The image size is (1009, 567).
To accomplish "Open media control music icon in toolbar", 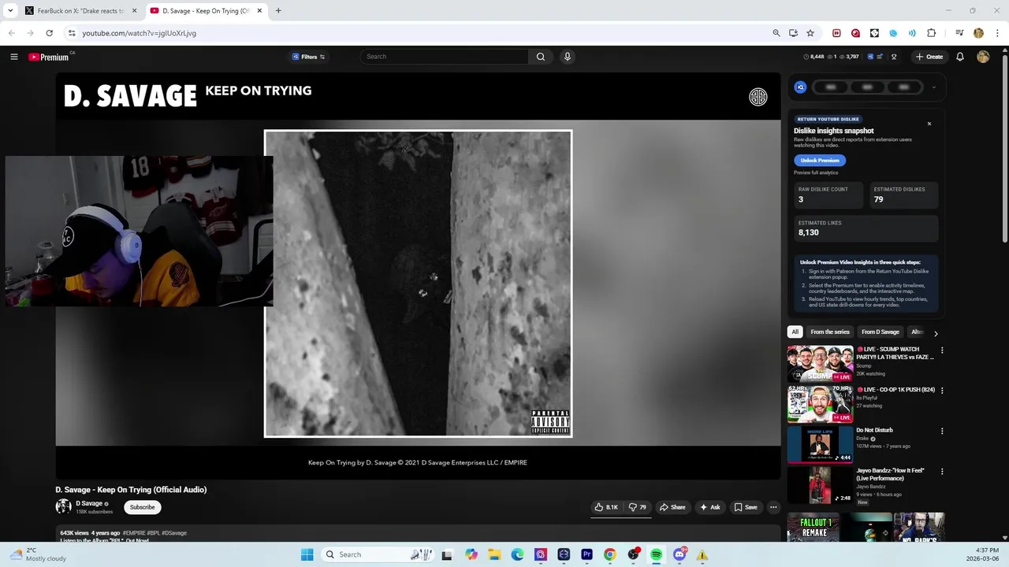I will point(959,33).
